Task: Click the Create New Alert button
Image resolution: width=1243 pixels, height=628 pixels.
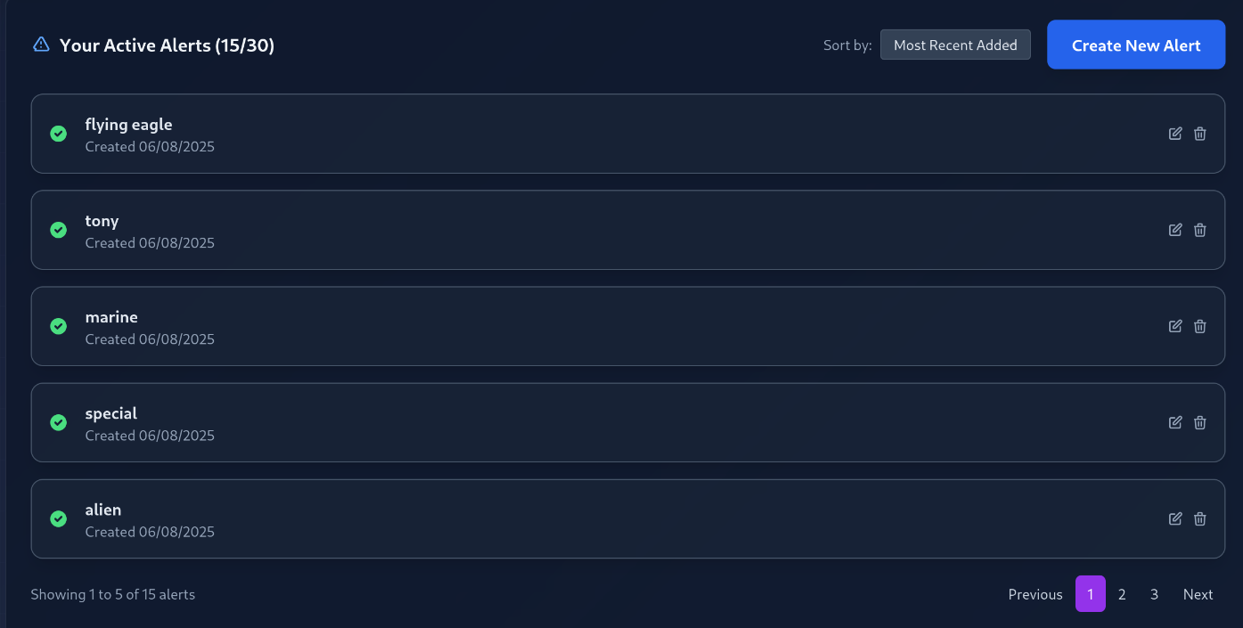Action: (x=1136, y=45)
